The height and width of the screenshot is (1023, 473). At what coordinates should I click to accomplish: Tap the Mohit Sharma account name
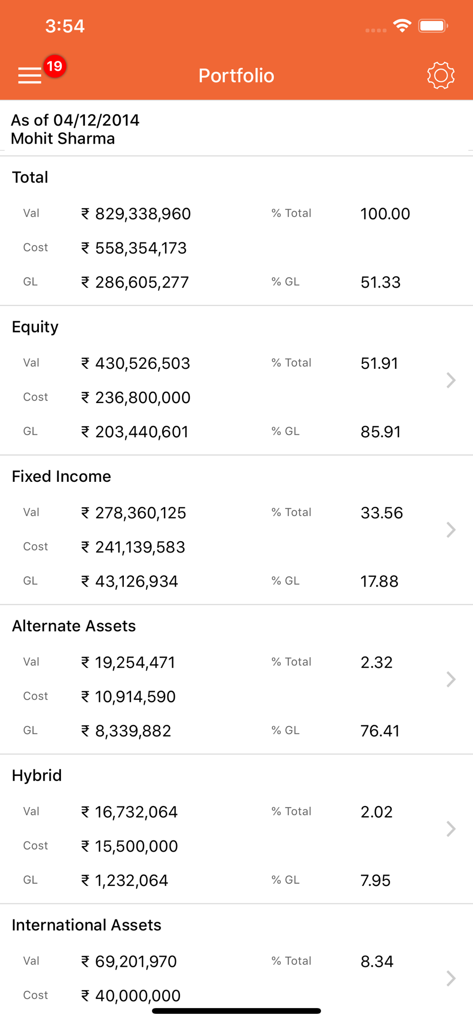click(63, 139)
